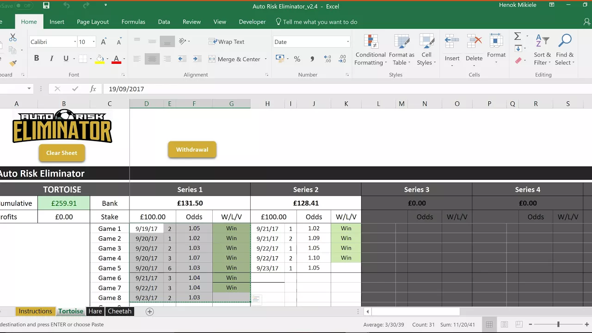The image size is (592, 333).
Task: Apply Percent Style format
Action: tap(297, 59)
